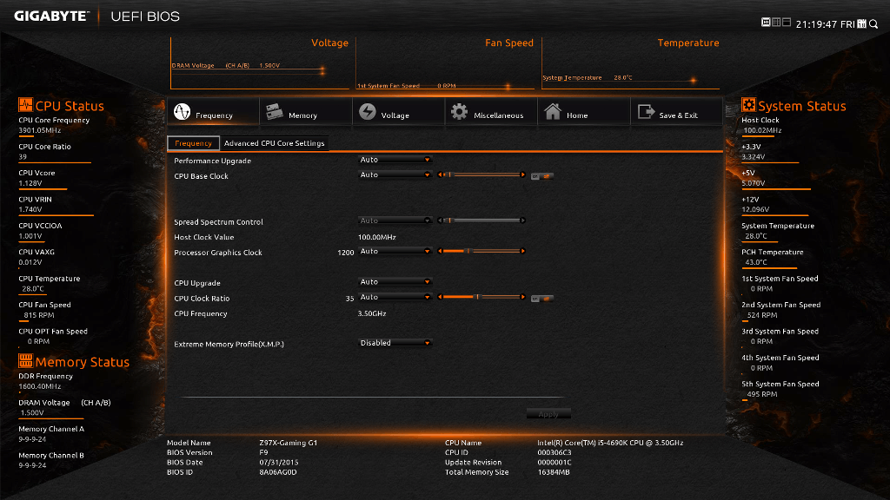This screenshot has height=500, width=890.
Task: Click the magnifier search icon at top right
Action: (x=873, y=23)
